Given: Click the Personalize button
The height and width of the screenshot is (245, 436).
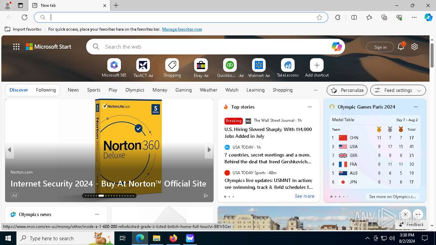Looking at the screenshot, I should (x=347, y=90).
